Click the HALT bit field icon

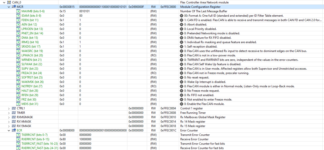(x=18, y=91)
